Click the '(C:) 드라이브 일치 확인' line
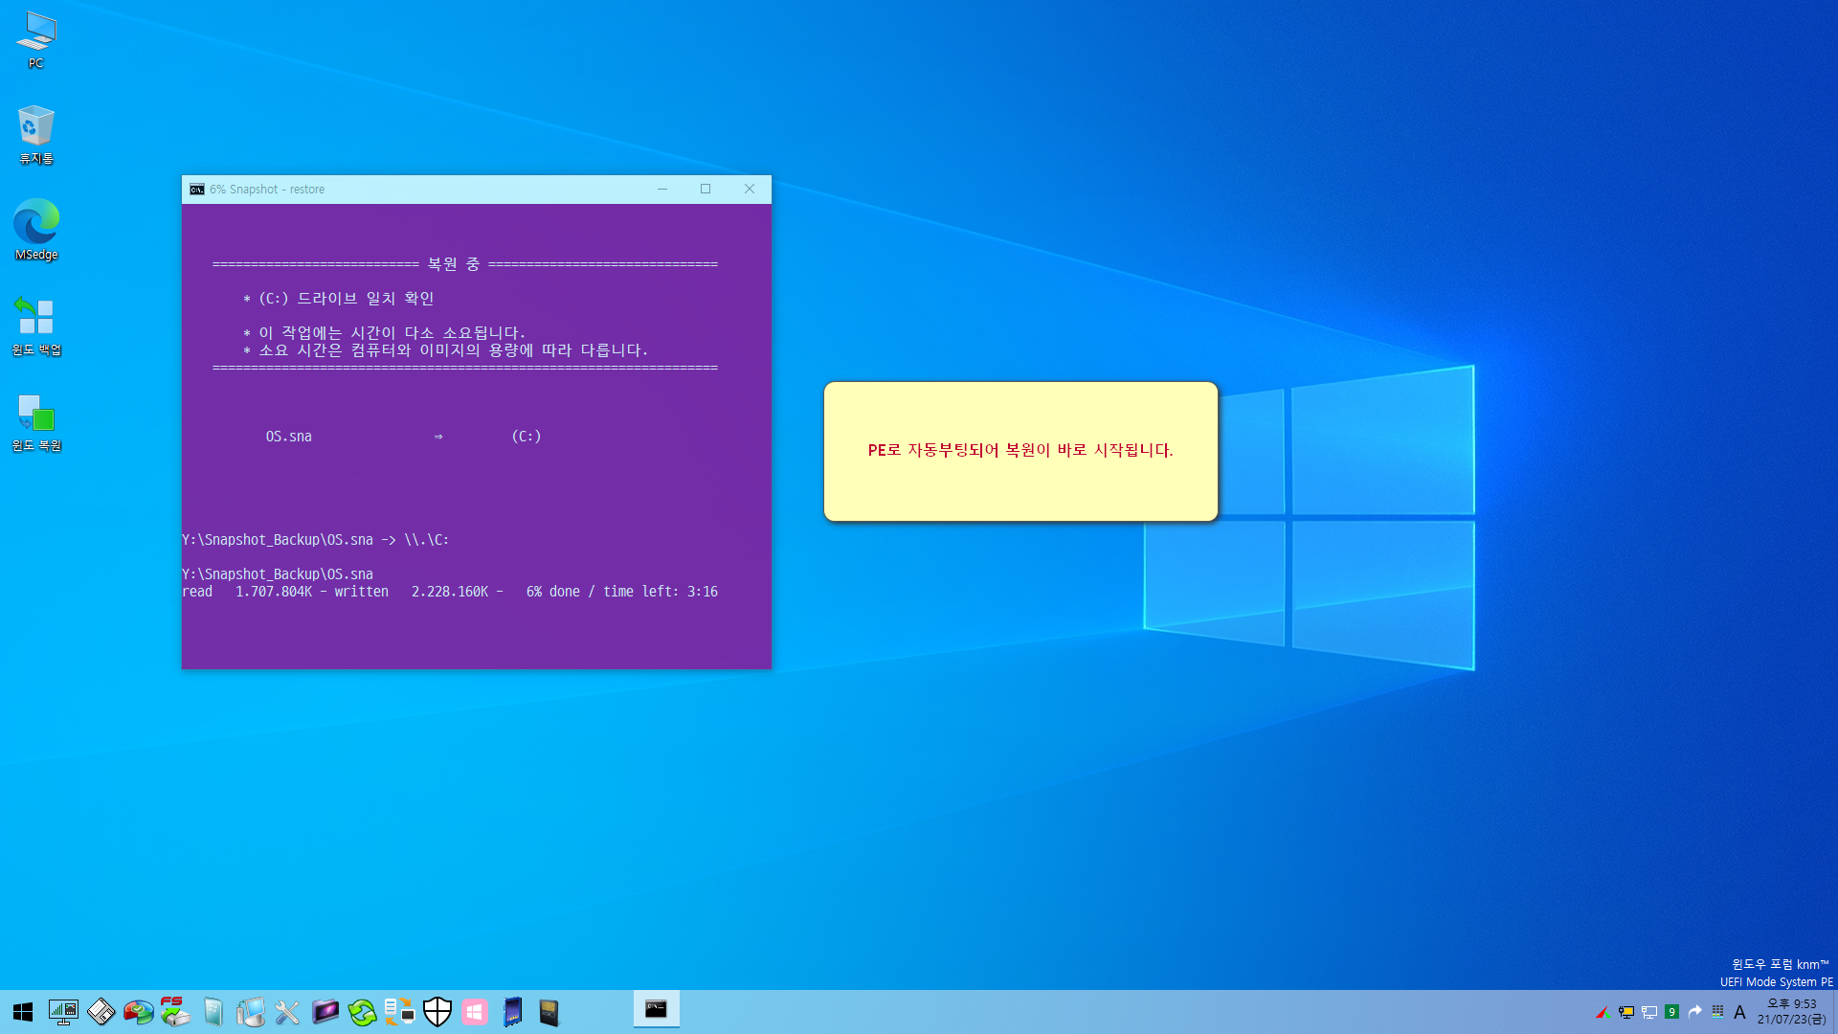 (x=339, y=299)
